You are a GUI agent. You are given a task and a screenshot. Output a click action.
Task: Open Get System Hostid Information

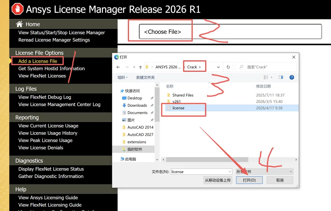point(51,68)
